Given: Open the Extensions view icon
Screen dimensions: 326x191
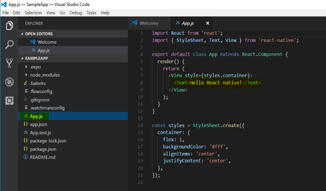Looking at the screenshot, I should (x=9, y=101).
